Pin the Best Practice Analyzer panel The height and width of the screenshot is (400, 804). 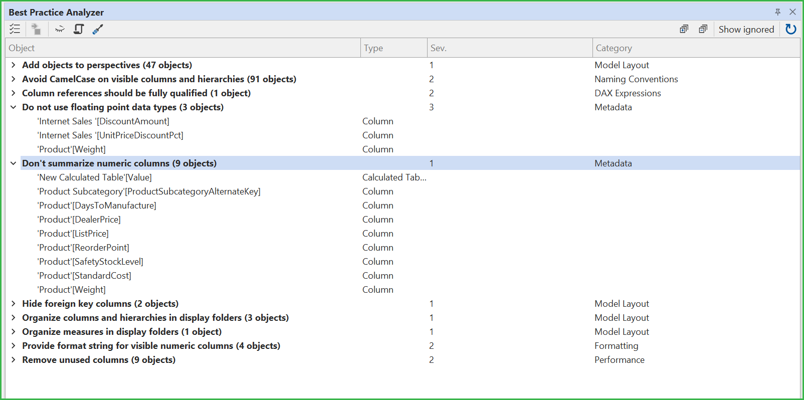(777, 12)
